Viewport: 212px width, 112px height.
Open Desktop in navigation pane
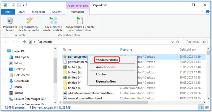tap(17, 69)
